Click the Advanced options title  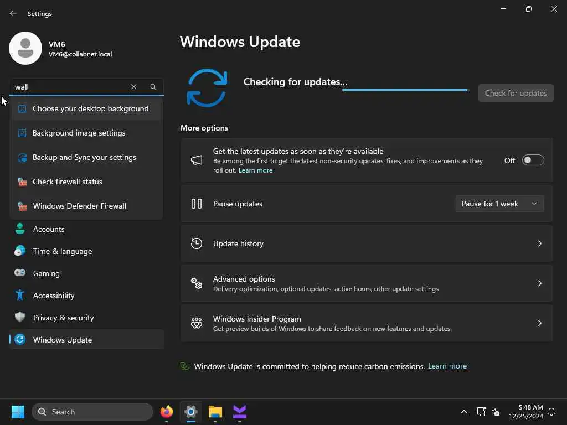click(244, 279)
